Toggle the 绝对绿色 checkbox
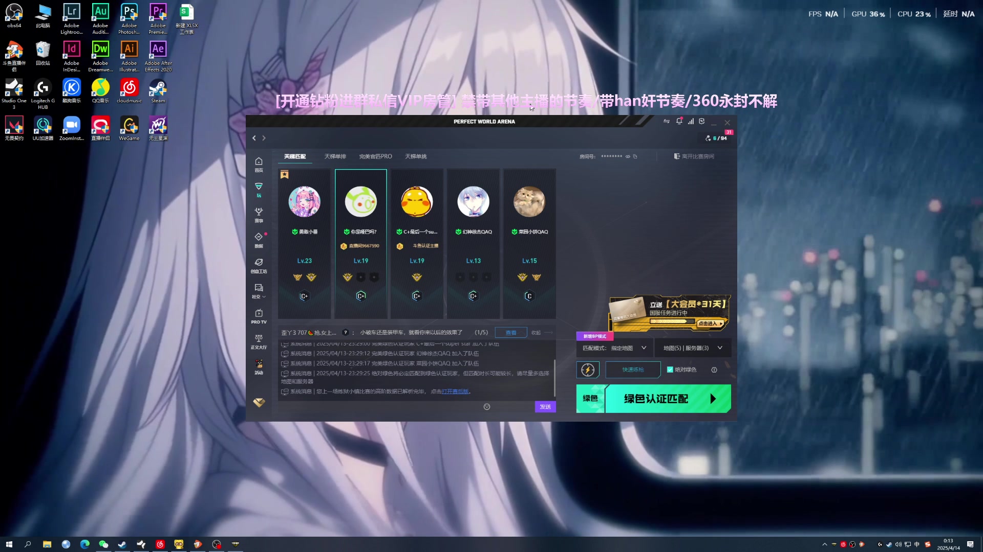The image size is (983, 552). tap(670, 370)
